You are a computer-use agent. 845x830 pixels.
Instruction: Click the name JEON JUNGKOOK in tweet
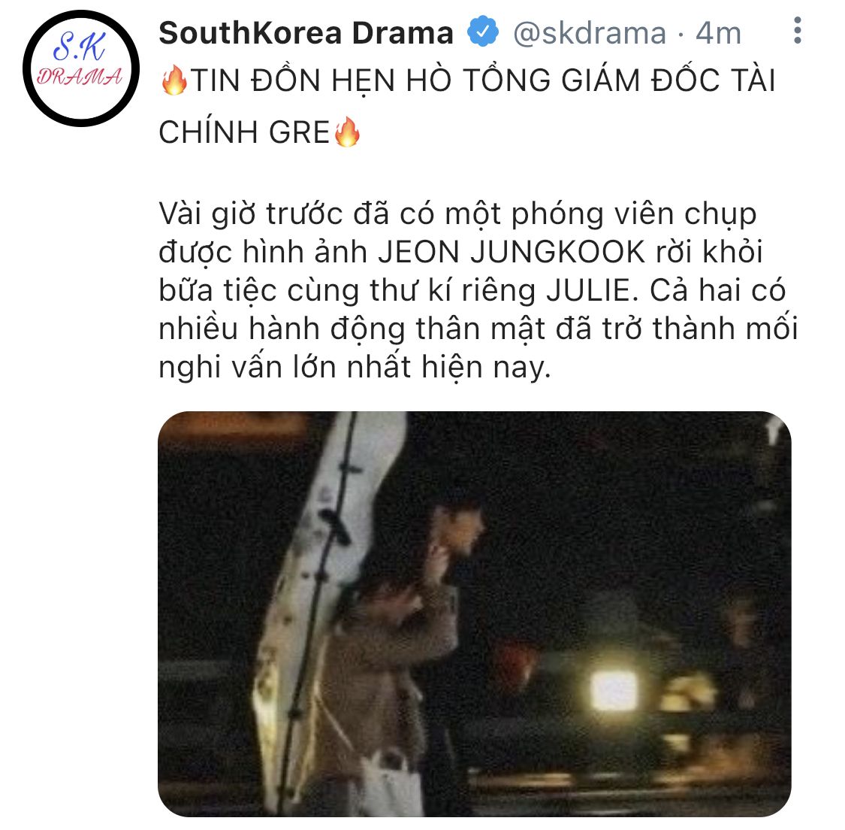[x=512, y=252]
